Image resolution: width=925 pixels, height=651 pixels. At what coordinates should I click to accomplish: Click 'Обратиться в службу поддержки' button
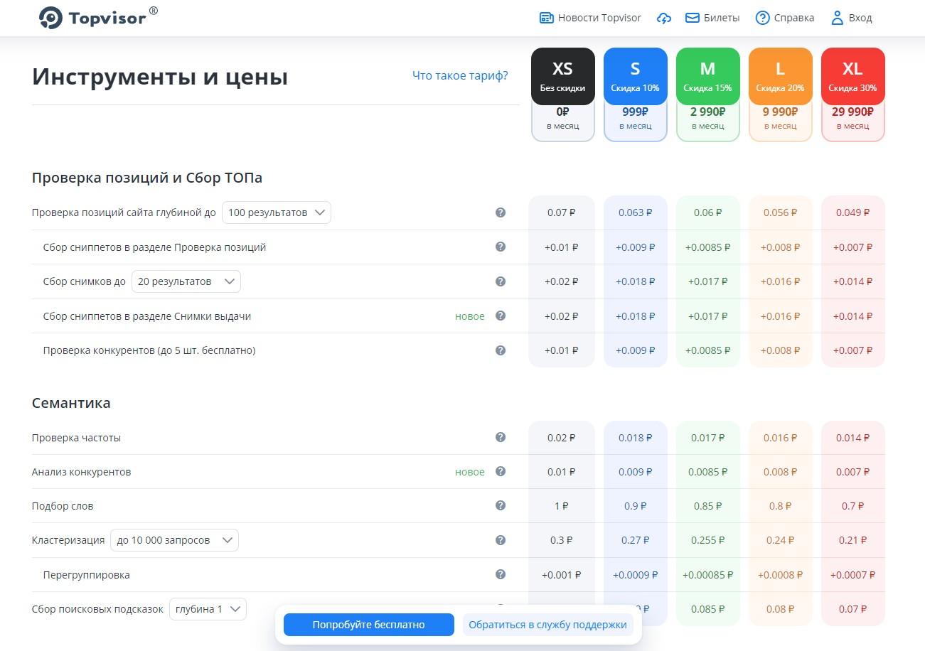547,625
